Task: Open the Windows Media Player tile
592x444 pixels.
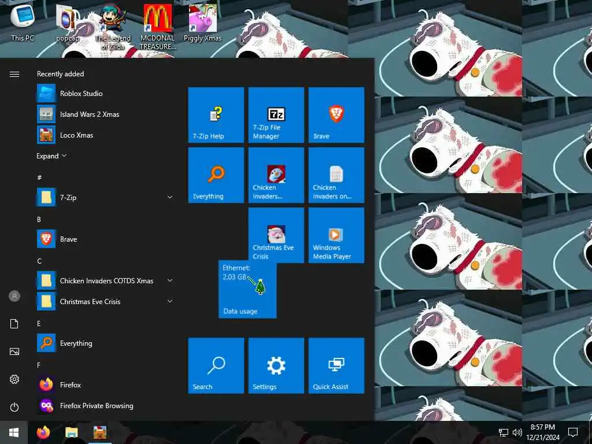Action: tap(336, 235)
